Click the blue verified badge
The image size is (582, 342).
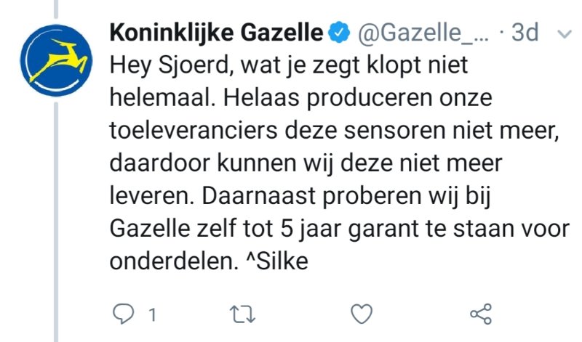pyautogui.click(x=338, y=33)
